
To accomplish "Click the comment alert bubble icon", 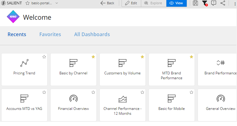I will (214, 3).
